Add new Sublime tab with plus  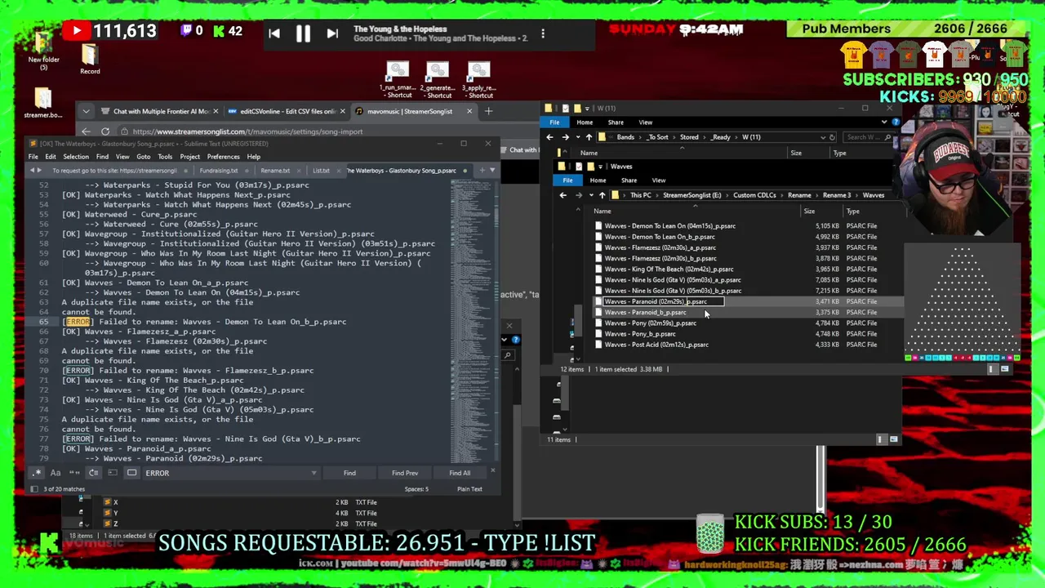(481, 170)
